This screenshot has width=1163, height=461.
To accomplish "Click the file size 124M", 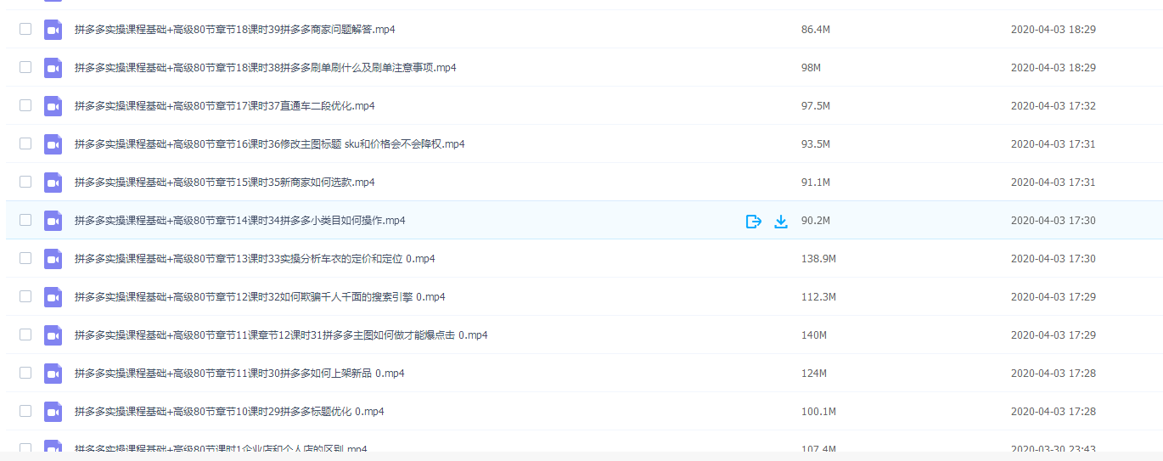I will [x=814, y=374].
